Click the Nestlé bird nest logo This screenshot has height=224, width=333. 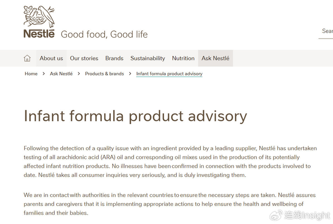point(39,16)
